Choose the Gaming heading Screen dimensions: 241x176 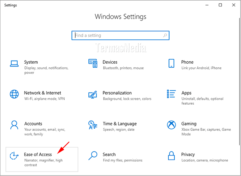tap(189, 123)
